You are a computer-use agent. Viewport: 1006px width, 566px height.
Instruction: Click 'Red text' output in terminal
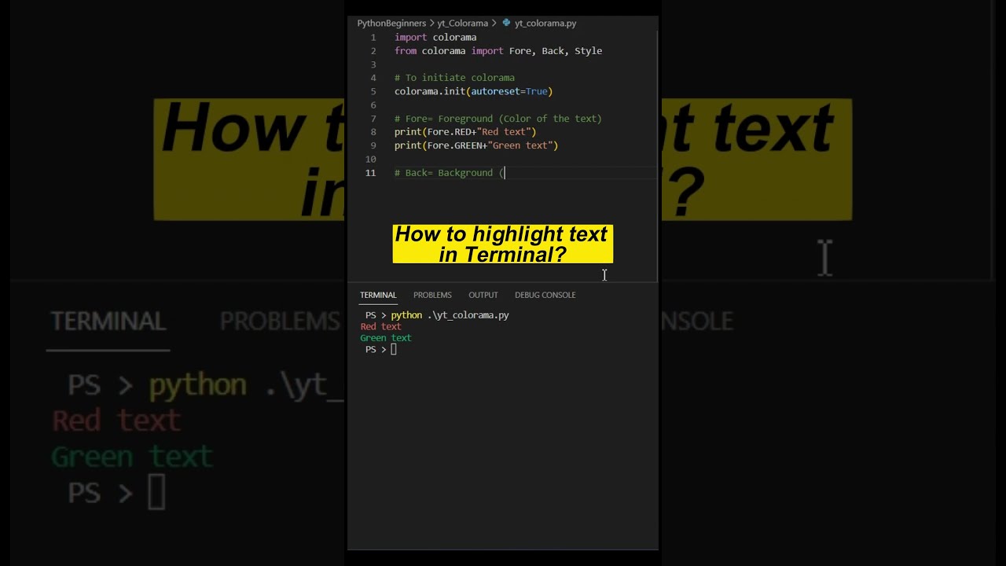(380, 326)
